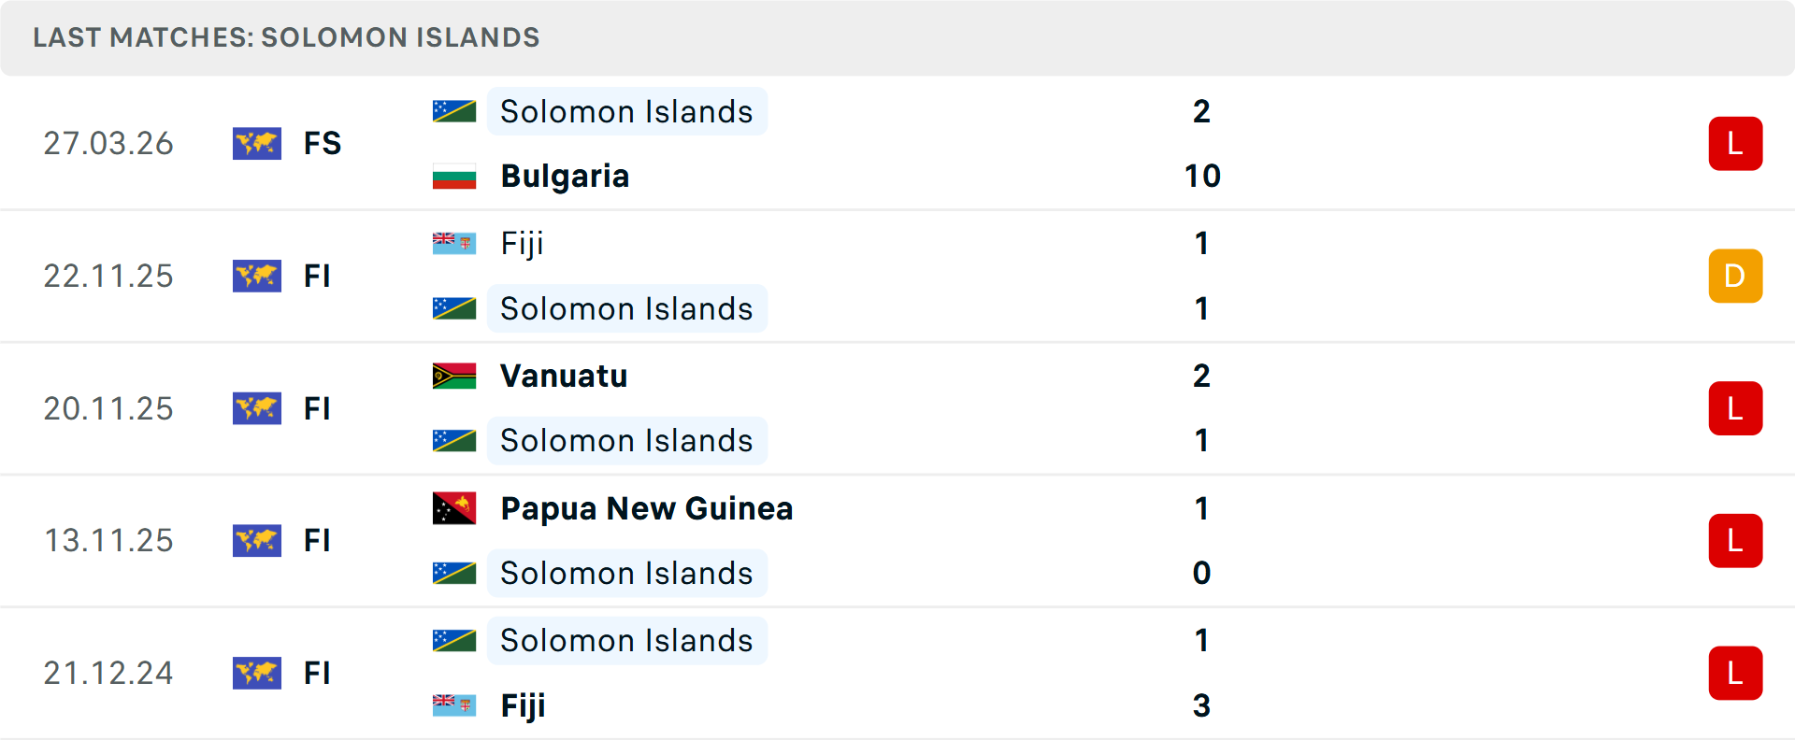This screenshot has width=1795, height=740.
Task: Click world competition icon for 13.11.25 match
Action: tap(257, 541)
